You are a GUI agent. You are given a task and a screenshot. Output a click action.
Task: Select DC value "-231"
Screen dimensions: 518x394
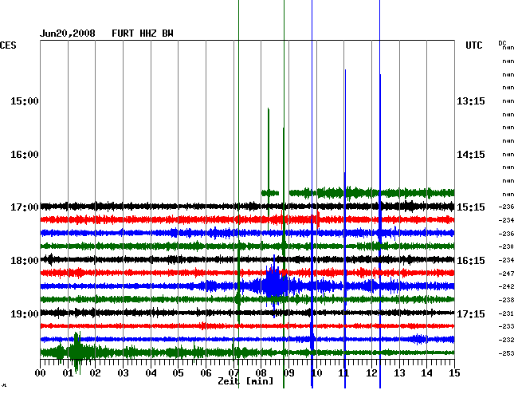[506, 313]
